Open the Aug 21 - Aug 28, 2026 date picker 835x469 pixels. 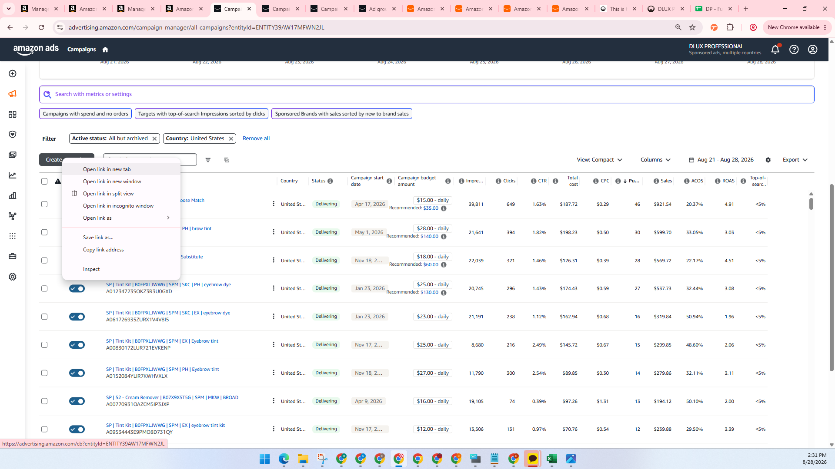click(x=721, y=160)
